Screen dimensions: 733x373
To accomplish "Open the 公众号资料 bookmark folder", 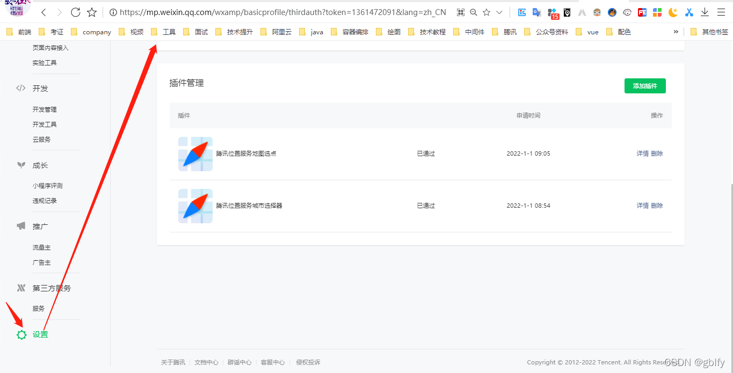I will click(x=546, y=32).
